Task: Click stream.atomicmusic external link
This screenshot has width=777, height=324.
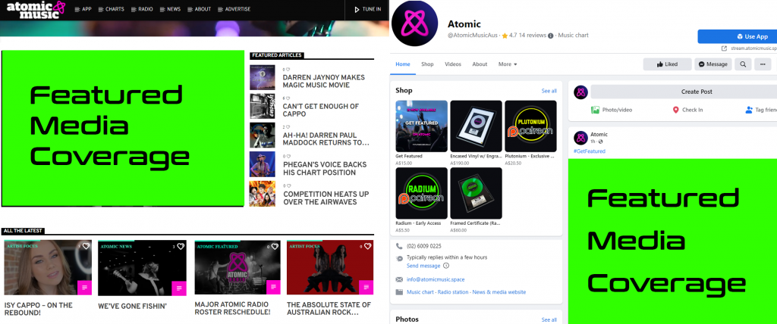Action: (x=748, y=48)
